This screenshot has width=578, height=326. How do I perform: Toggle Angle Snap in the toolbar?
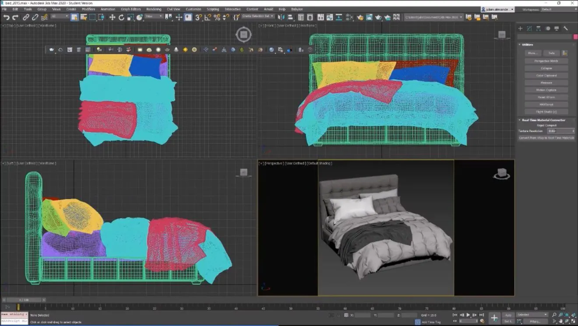(x=208, y=17)
